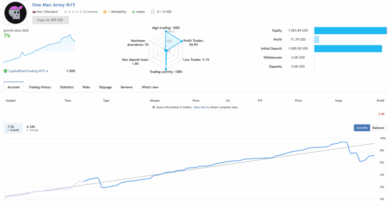
Task: Click the country flag beside Ihor Otkydach
Action: [x=34, y=12]
